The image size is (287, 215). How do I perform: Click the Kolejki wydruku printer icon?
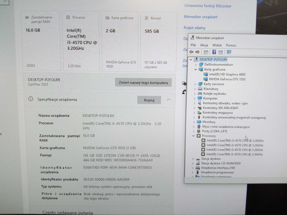point(200,94)
